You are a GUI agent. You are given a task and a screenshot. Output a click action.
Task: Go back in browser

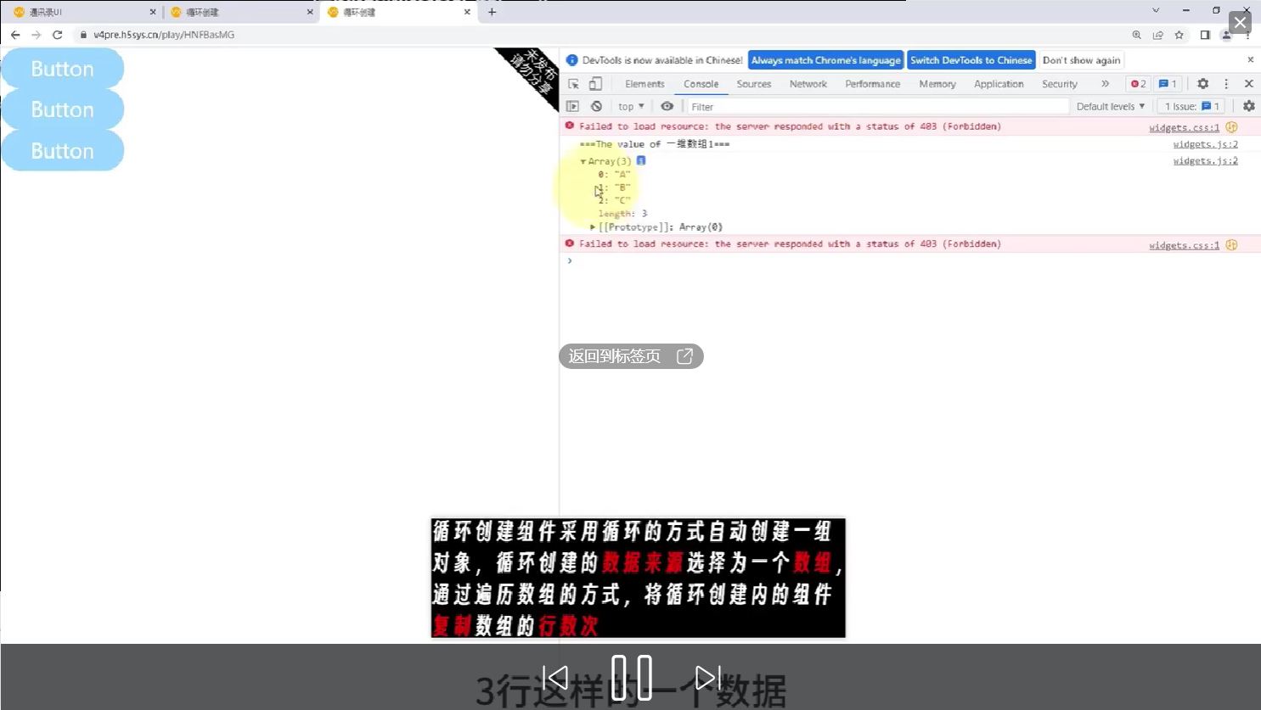tap(15, 35)
